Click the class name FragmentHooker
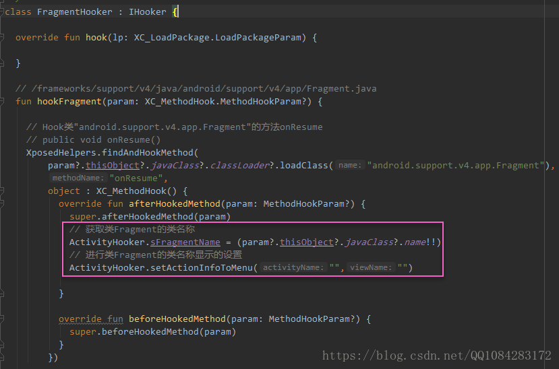559x369 pixels. (74, 12)
